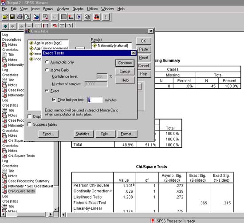Click the Undo toolbar icon
244x223 pixels.
point(54,17)
